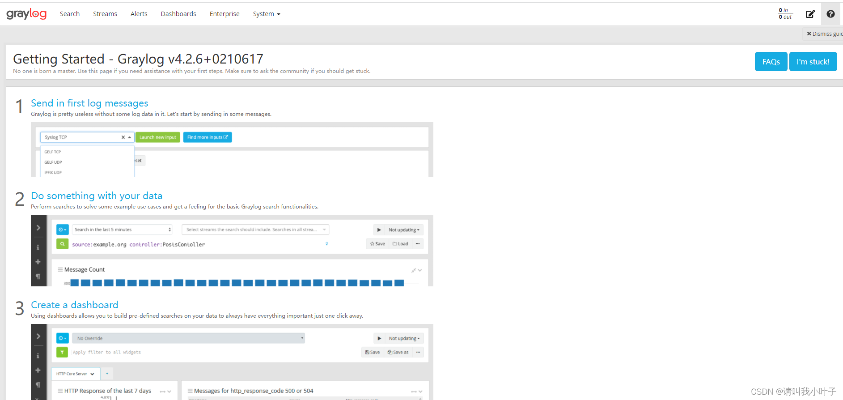Open Not updating dropdown in the search preview

click(x=404, y=230)
